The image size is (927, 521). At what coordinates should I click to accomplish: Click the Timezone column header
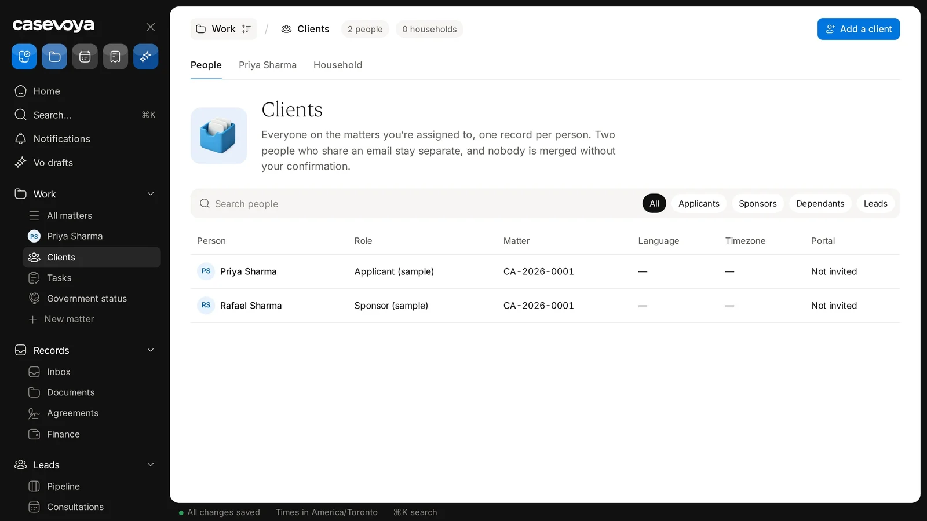coord(745,241)
